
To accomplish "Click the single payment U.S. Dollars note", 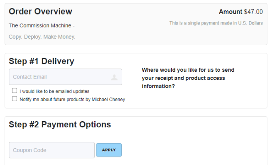I will pos(216,23).
